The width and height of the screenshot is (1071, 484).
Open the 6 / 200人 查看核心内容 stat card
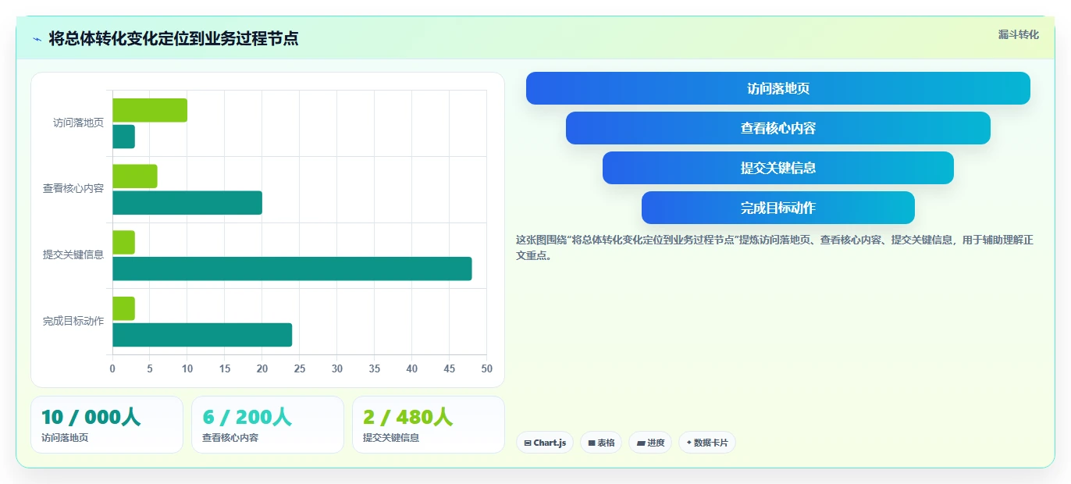coord(268,425)
